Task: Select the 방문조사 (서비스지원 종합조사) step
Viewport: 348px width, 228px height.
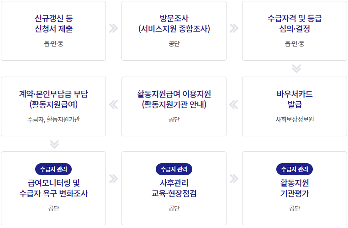Action: [174, 31]
